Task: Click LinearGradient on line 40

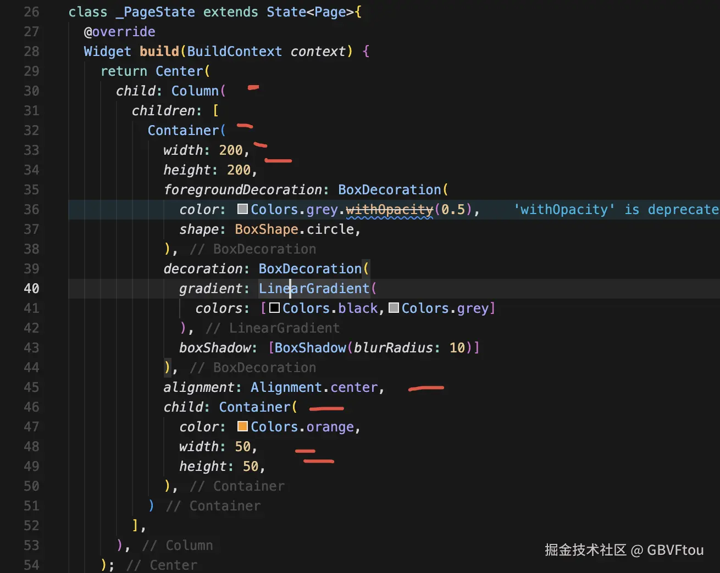Action: click(x=314, y=288)
